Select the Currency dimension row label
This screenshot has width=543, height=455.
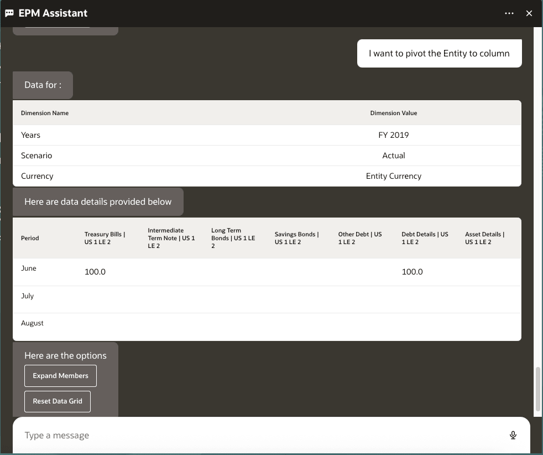tap(37, 176)
